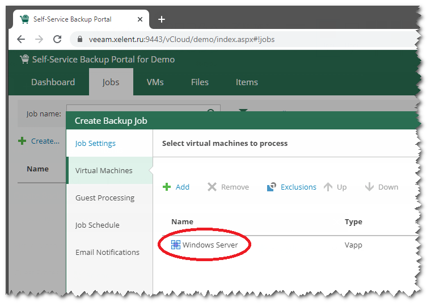Open the Exclusions link
The height and width of the screenshot is (306, 431).
pyautogui.click(x=298, y=187)
